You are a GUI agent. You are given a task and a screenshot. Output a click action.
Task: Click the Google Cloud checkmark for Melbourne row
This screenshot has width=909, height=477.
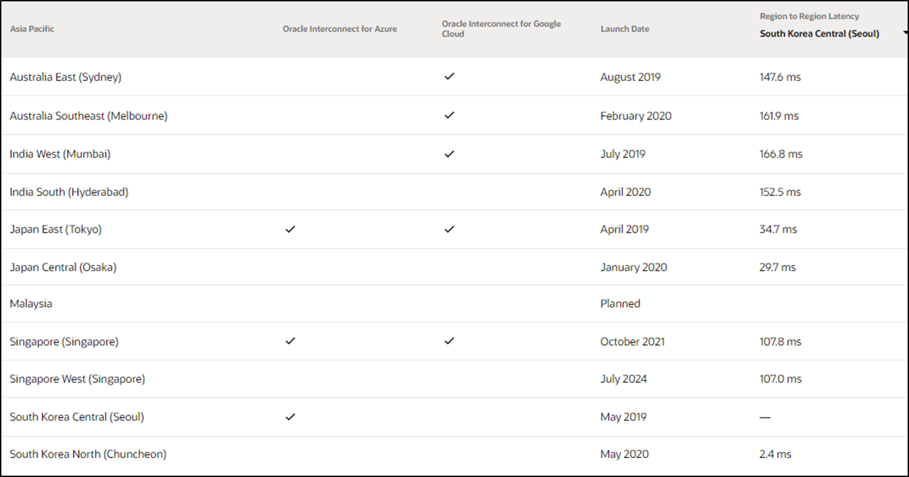coord(449,116)
